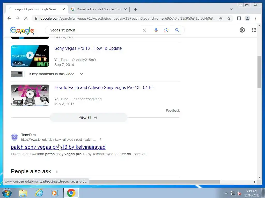Open a new tab

pyautogui.click(x=135, y=9)
